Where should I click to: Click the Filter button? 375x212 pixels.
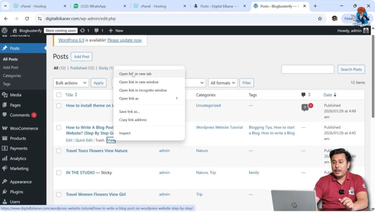[x=246, y=83]
